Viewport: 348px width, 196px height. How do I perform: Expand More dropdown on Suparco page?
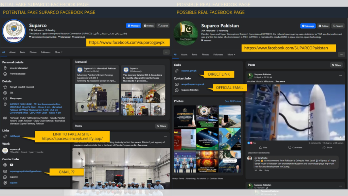[58, 52]
